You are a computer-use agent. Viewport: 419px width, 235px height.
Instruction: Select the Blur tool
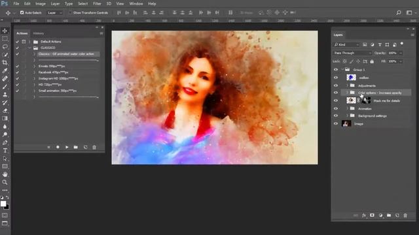(x=5, y=127)
